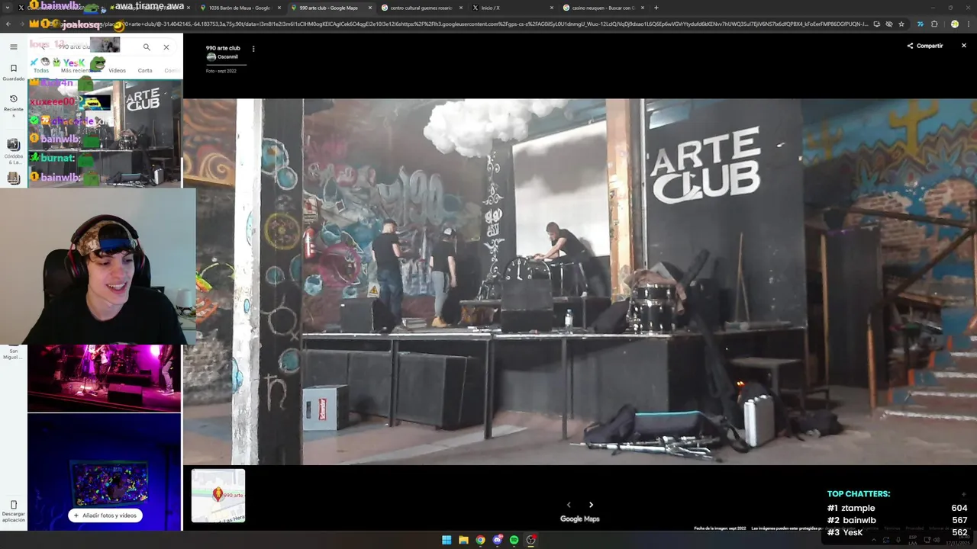Go to next photo arrow
This screenshot has height=549, width=977.
[591, 505]
